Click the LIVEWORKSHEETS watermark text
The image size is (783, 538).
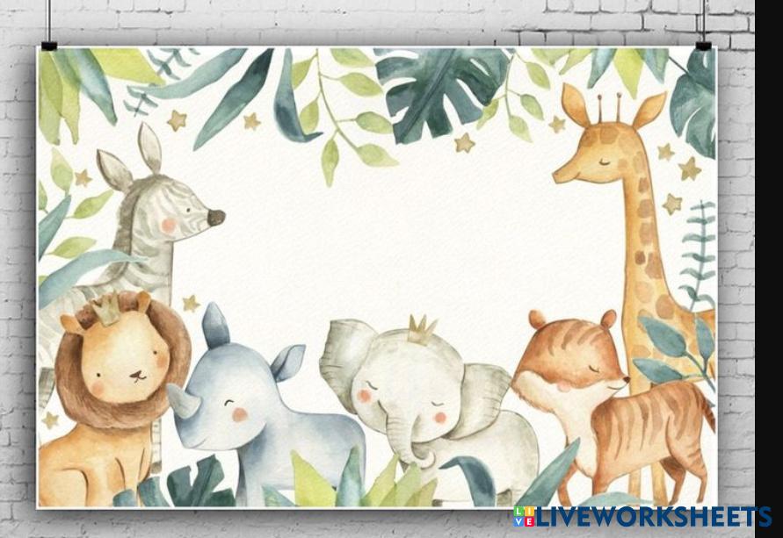click(x=655, y=517)
